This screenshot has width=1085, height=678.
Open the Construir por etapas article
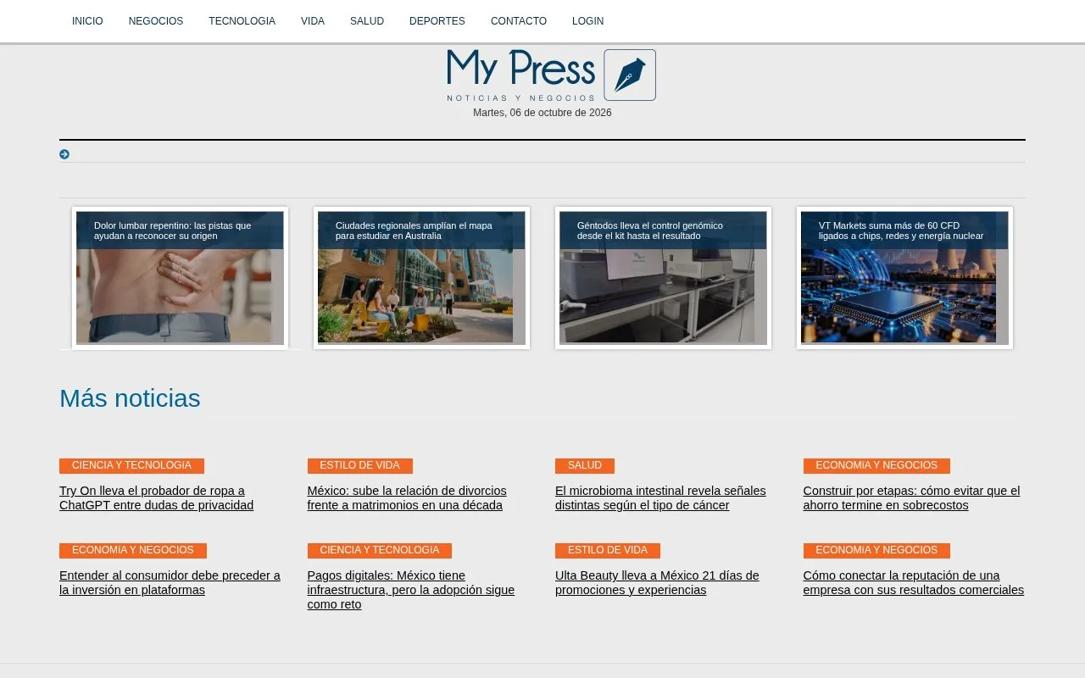[911, 498]
